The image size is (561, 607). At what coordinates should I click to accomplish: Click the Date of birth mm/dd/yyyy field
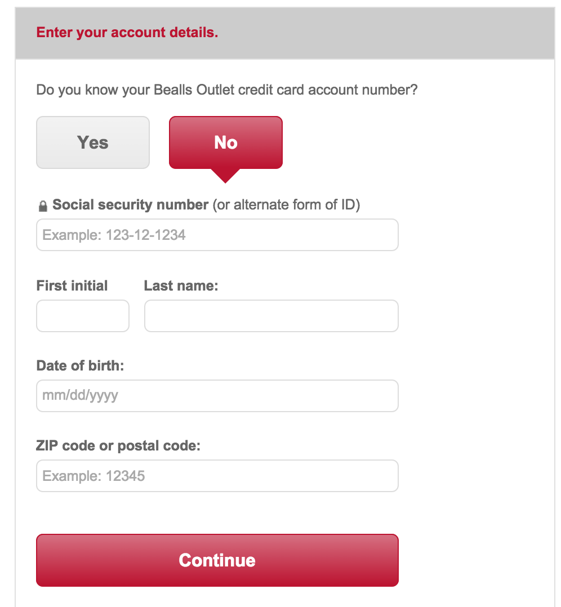[x=217, y=396]
